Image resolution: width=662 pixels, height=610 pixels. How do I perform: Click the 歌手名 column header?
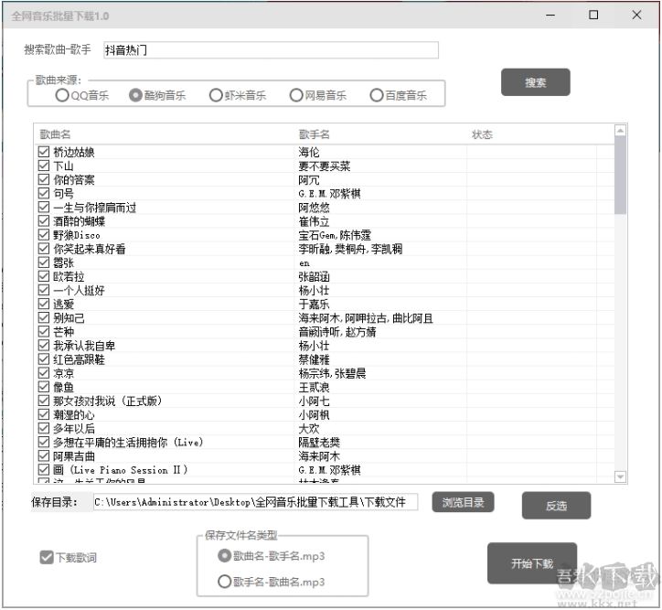[314, 134]
